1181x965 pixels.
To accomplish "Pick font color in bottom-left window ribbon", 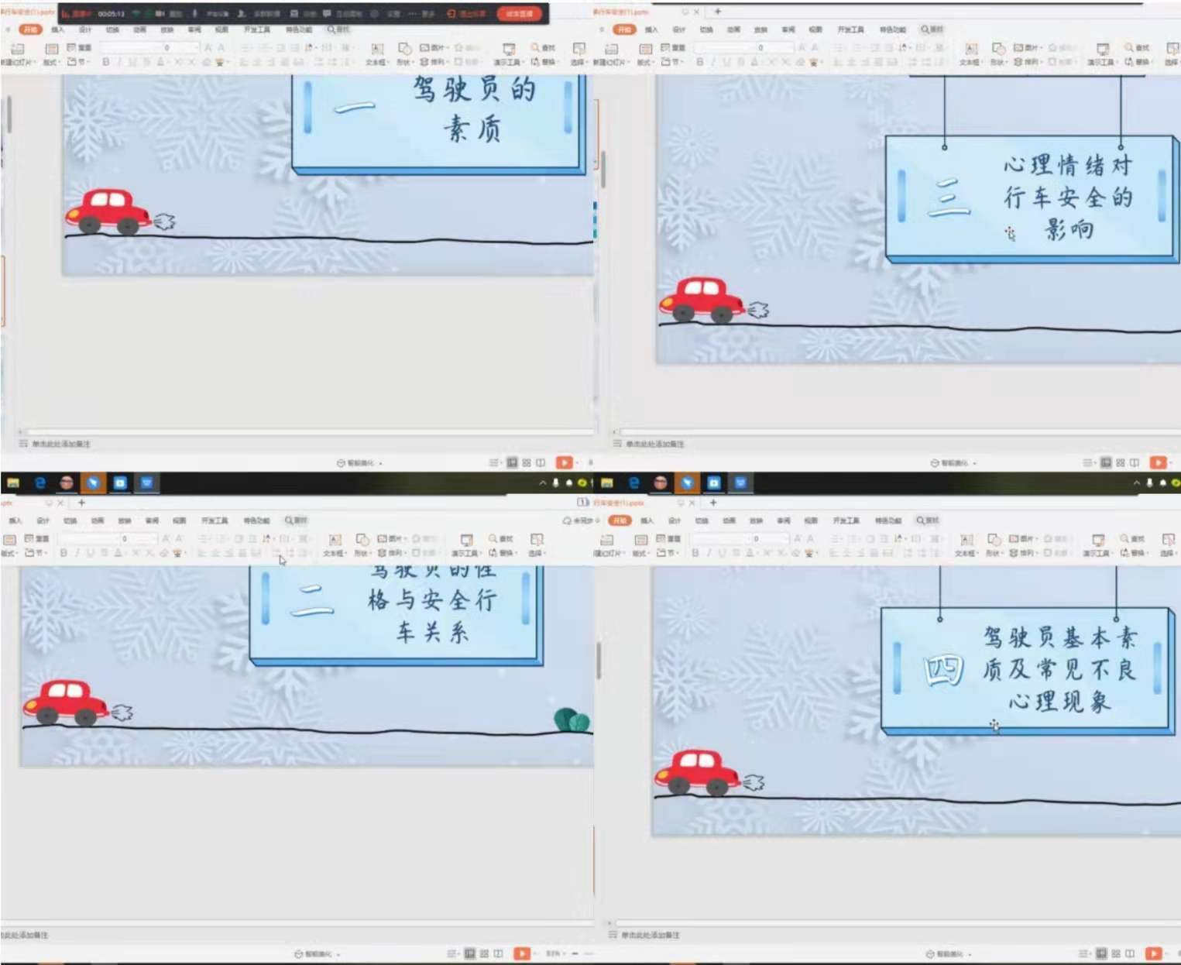I will (118, 553).
